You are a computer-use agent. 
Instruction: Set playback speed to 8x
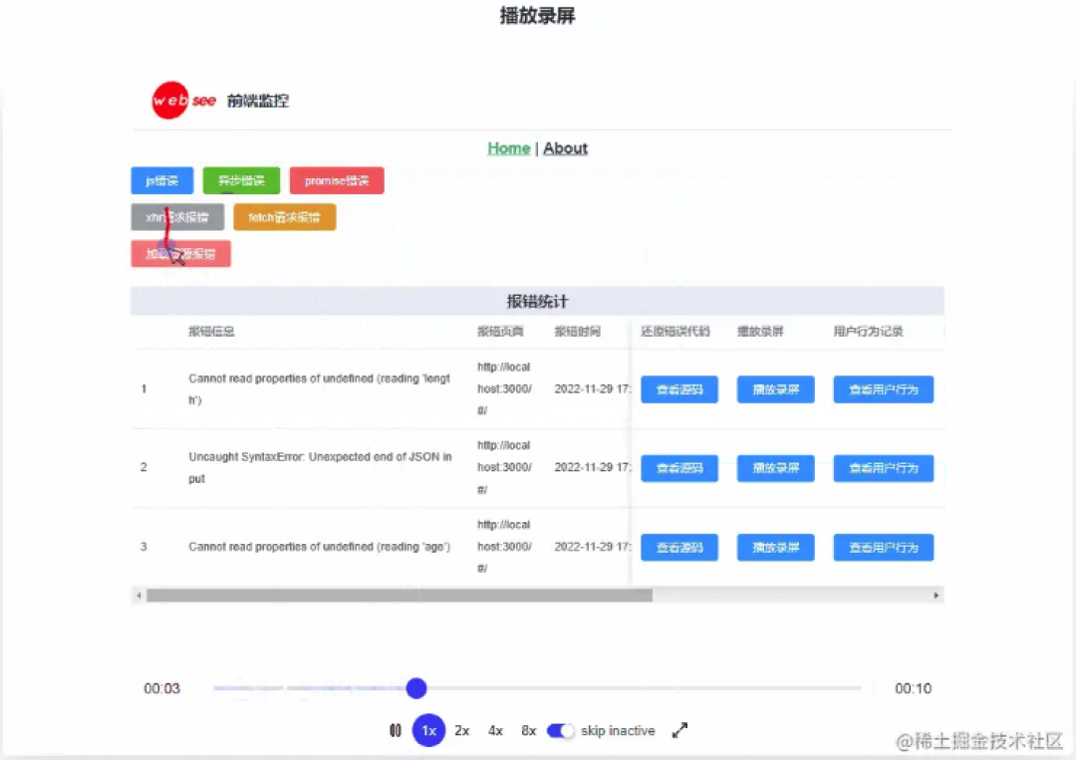click(528, 730)
